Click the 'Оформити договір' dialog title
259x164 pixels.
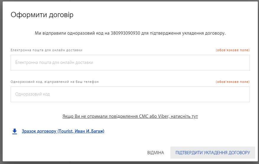click(x=42, y=15)
